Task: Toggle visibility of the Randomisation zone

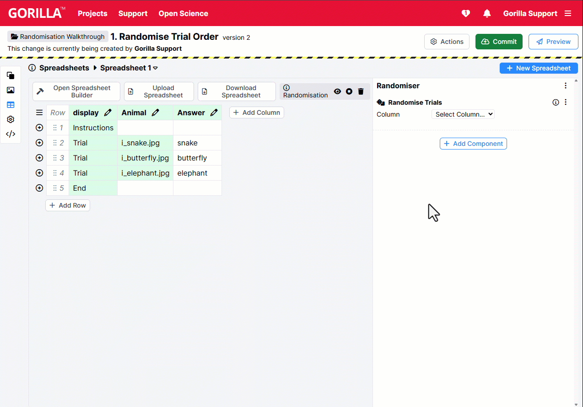Action: [337, 91]
